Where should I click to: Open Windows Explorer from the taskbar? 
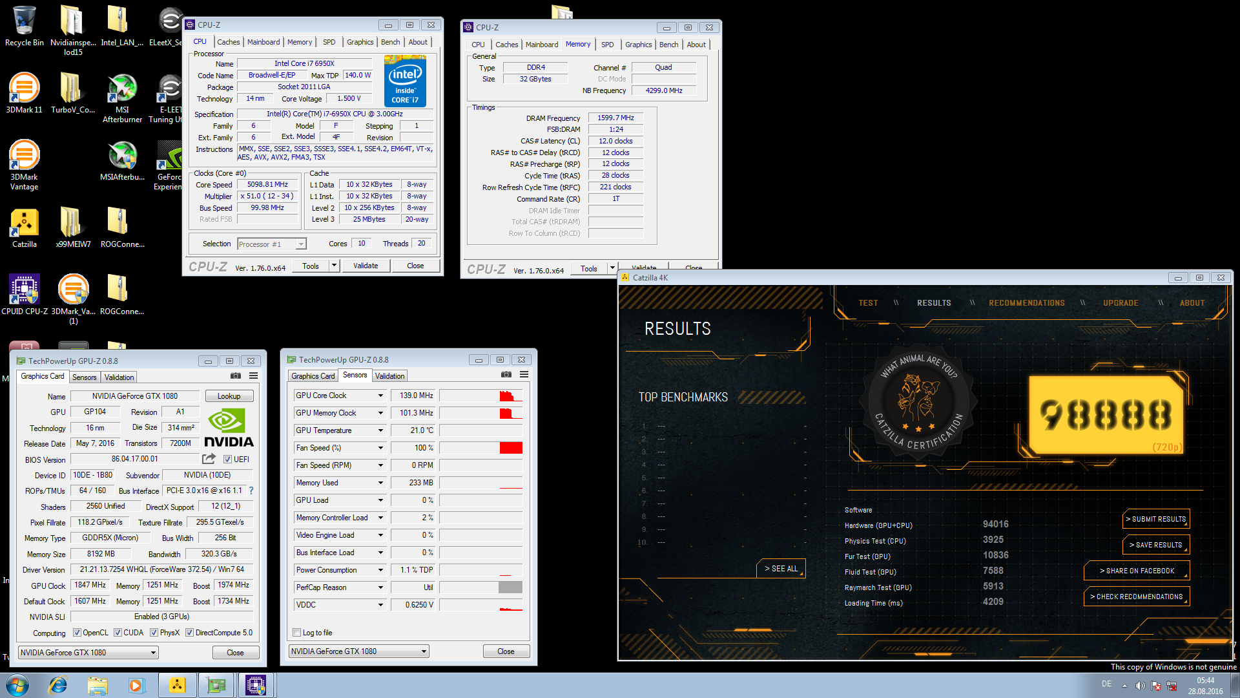tap(98, 685)
